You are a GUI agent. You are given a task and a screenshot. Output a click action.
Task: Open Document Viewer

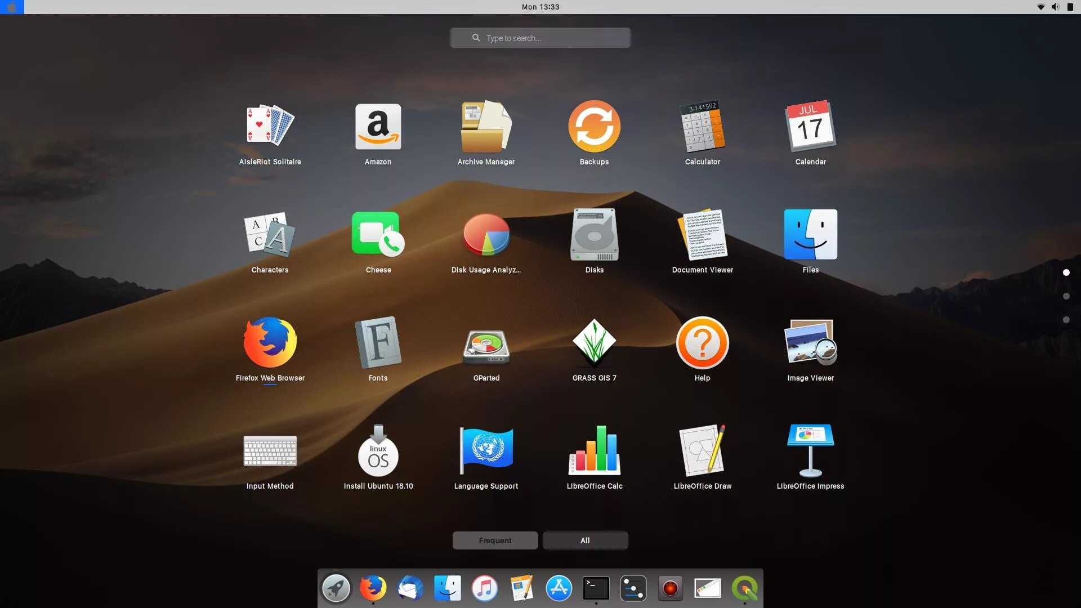[702, 236]
